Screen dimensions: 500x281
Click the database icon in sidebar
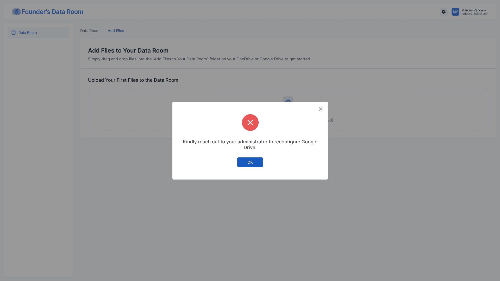coord(14,33)
